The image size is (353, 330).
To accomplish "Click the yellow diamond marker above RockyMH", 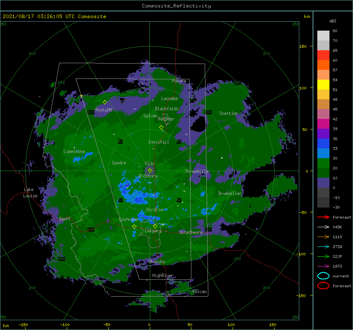I will pyautogui.click(x=105, y=102).
